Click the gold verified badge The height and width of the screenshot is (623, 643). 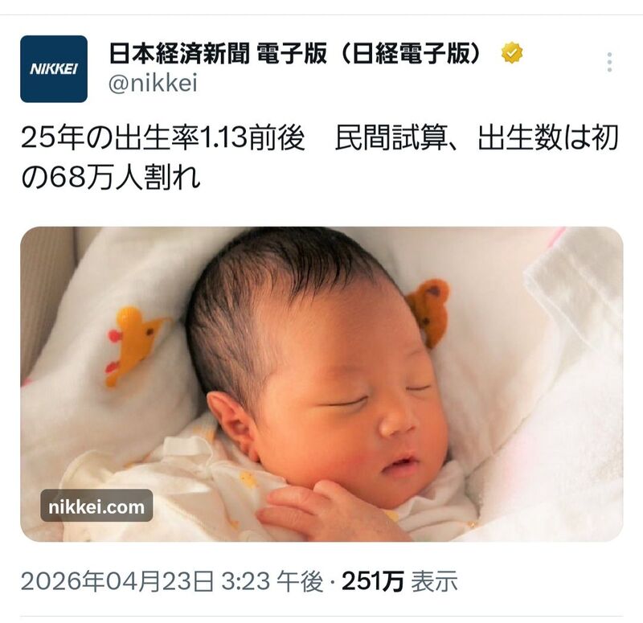pos(512,53)
